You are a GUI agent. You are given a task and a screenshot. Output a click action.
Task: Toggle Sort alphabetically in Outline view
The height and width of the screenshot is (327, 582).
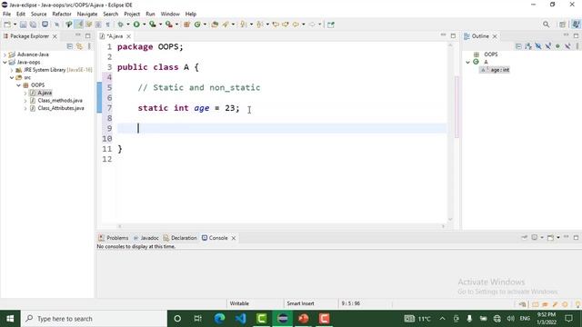click(x=528, y=46)
